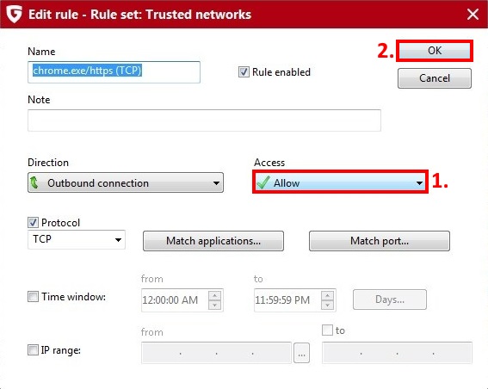Screen dimensions: 488x389
Task: Click inside the Note text field
Action: point(204,120)
